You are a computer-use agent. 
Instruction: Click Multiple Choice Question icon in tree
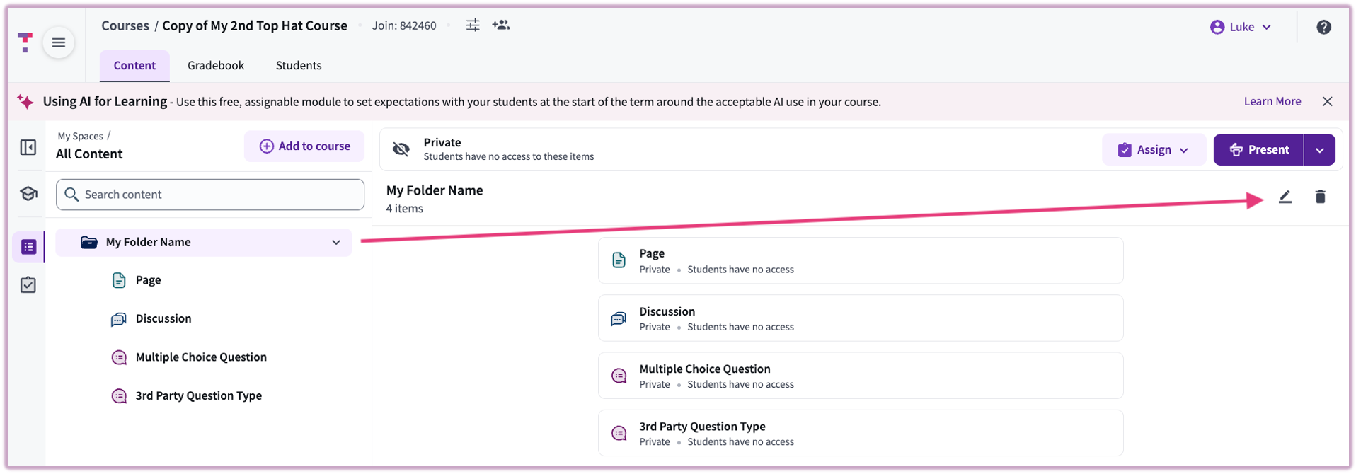119,357
